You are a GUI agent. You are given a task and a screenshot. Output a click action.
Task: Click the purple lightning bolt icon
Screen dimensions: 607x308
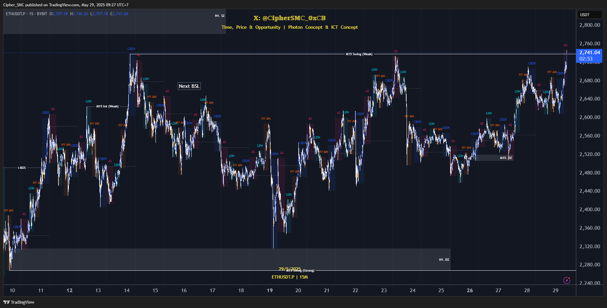click(567, 280)
